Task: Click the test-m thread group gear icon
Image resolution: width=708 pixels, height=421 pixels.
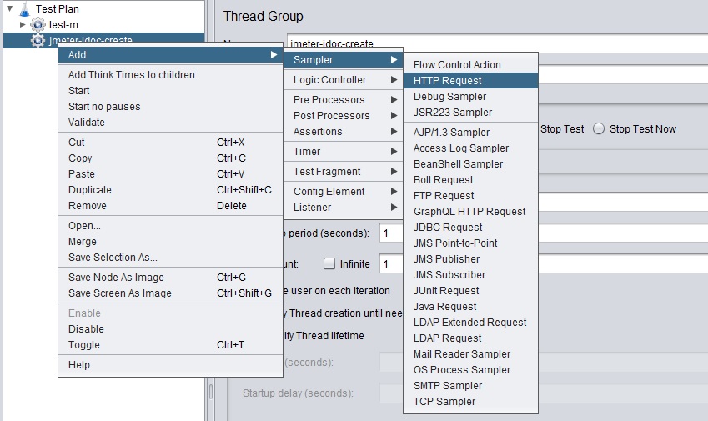Action: [x=38, y=25]
